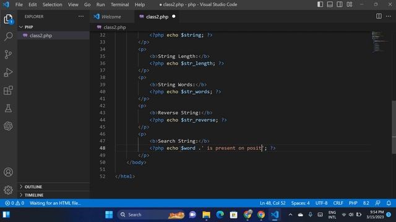The width and height of the screenshot is (396, 222).
Task: Open the View menu
Action: pos(73,4)
